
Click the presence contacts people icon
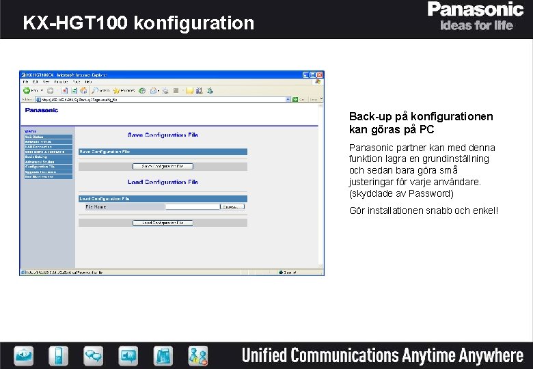coord(198,356)
